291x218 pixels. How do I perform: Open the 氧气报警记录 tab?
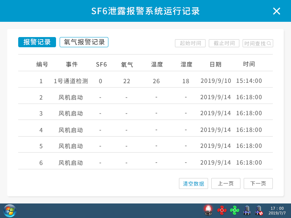(x=84, y=42)
